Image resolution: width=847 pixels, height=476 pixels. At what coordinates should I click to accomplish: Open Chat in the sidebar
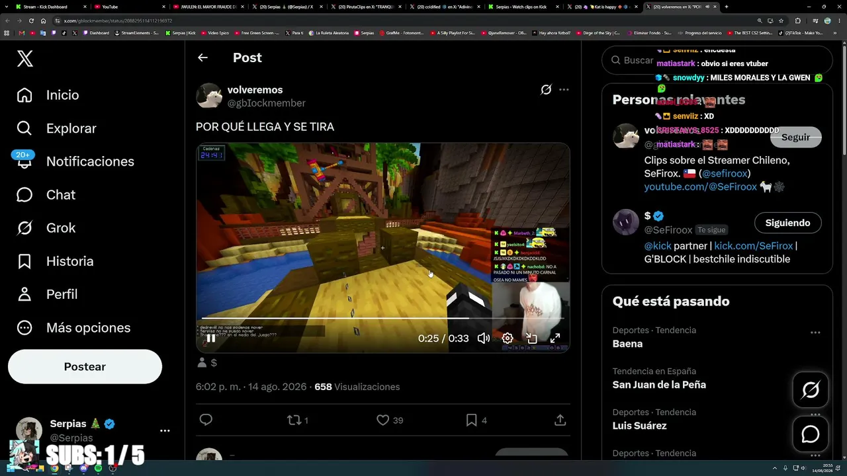coord(46,195)
